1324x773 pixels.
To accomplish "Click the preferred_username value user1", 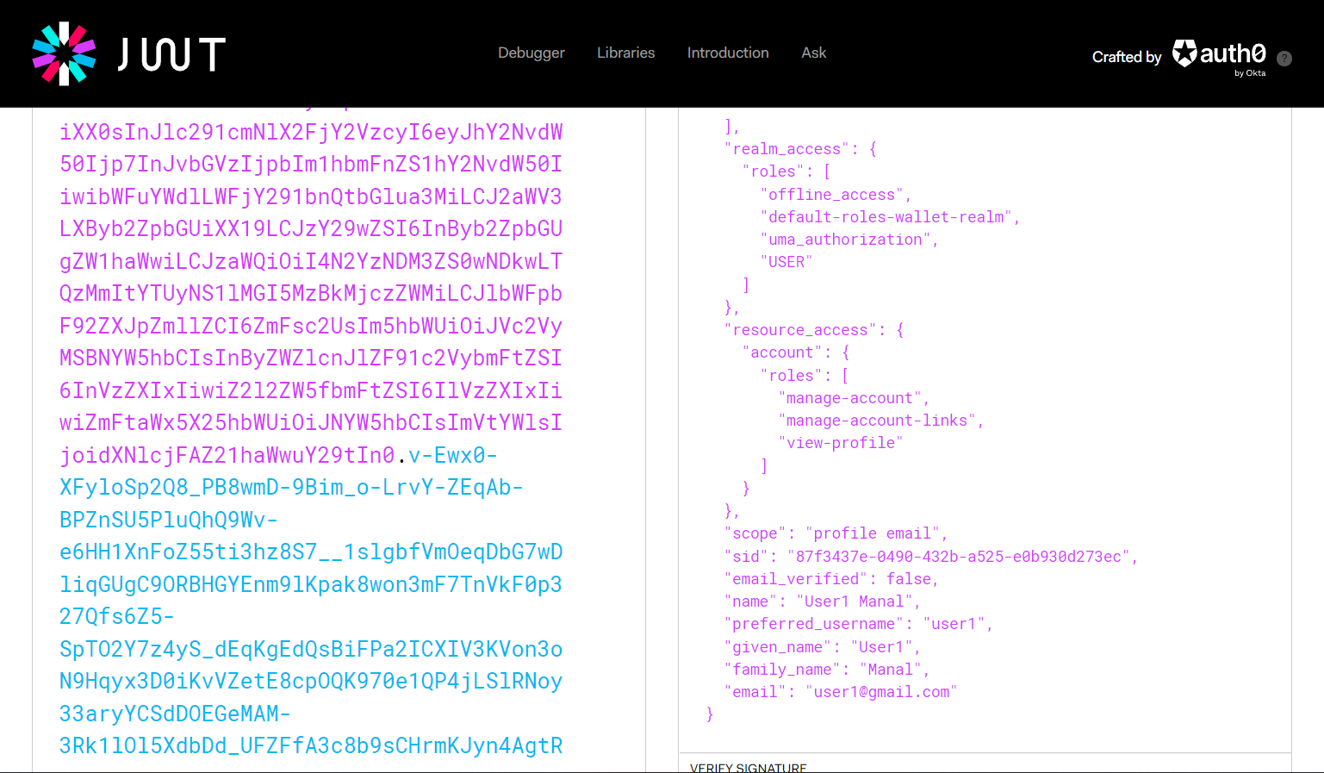I will click(955, 623).
